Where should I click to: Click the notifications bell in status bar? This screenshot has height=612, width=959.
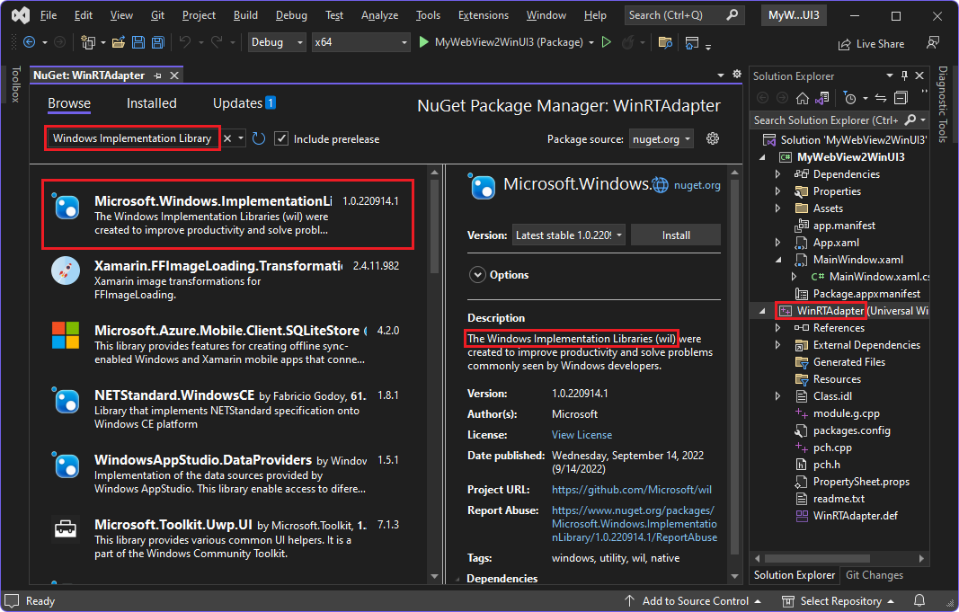coord(919,600)
